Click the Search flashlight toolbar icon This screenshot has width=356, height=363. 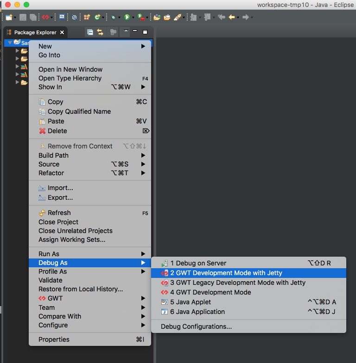pos(178,18)
